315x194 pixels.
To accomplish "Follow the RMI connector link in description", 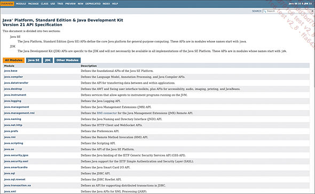I will 107,113.
